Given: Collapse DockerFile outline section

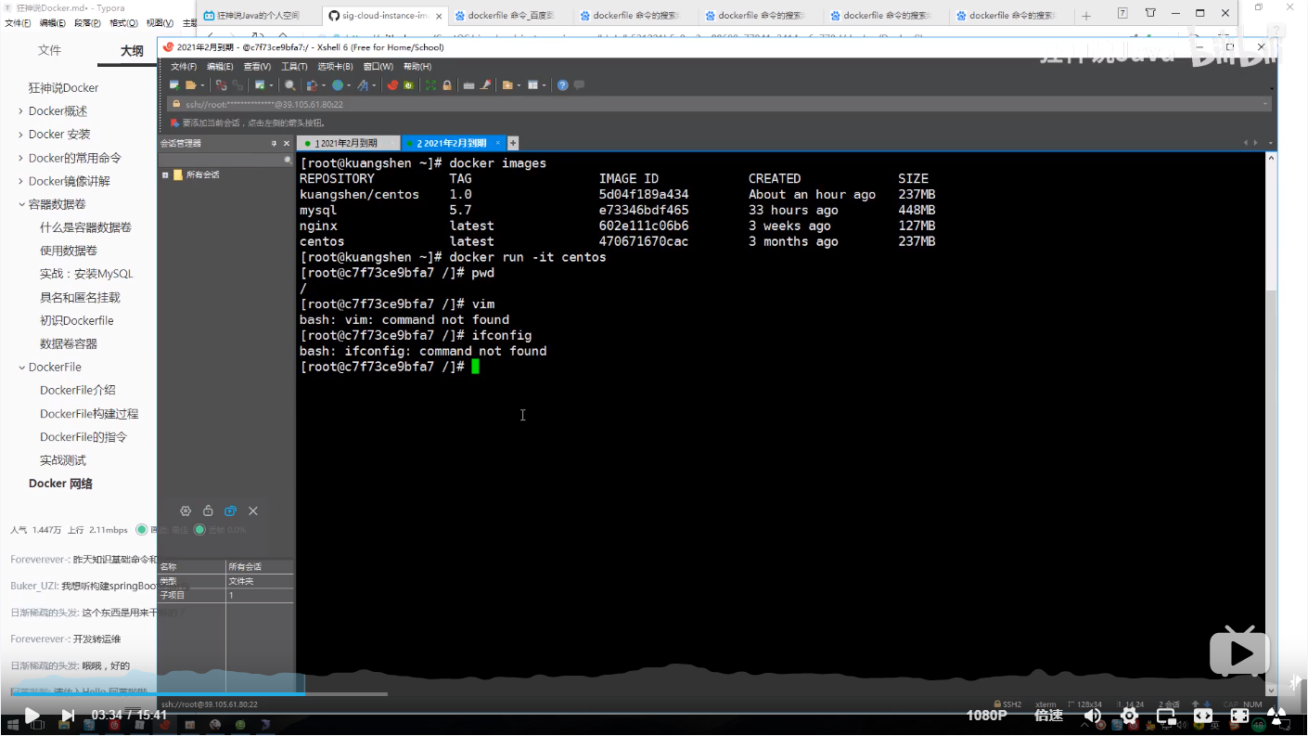Looking at the screenshot, I should 21,368.
